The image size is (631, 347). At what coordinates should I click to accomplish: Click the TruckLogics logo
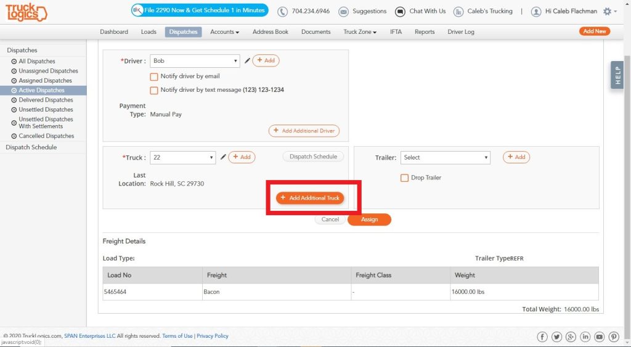(x=26, y=12)
